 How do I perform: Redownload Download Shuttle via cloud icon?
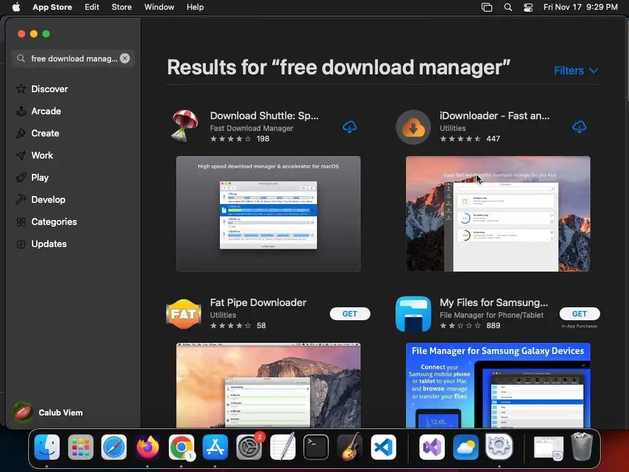coord(350,127)
